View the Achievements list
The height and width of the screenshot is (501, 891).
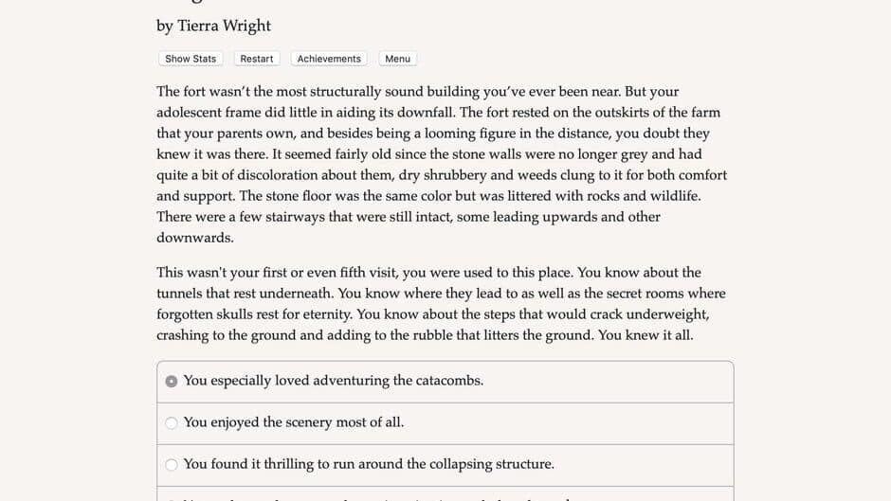click(x=329, y=59)
